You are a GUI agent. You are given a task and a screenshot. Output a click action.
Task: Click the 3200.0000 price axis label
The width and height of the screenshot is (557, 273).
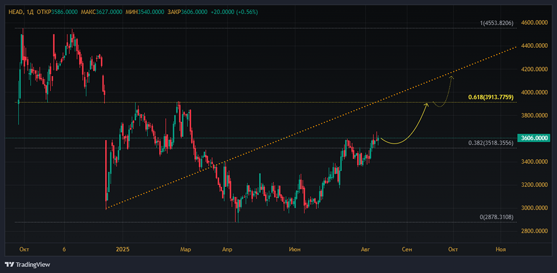tap(535, 185)
